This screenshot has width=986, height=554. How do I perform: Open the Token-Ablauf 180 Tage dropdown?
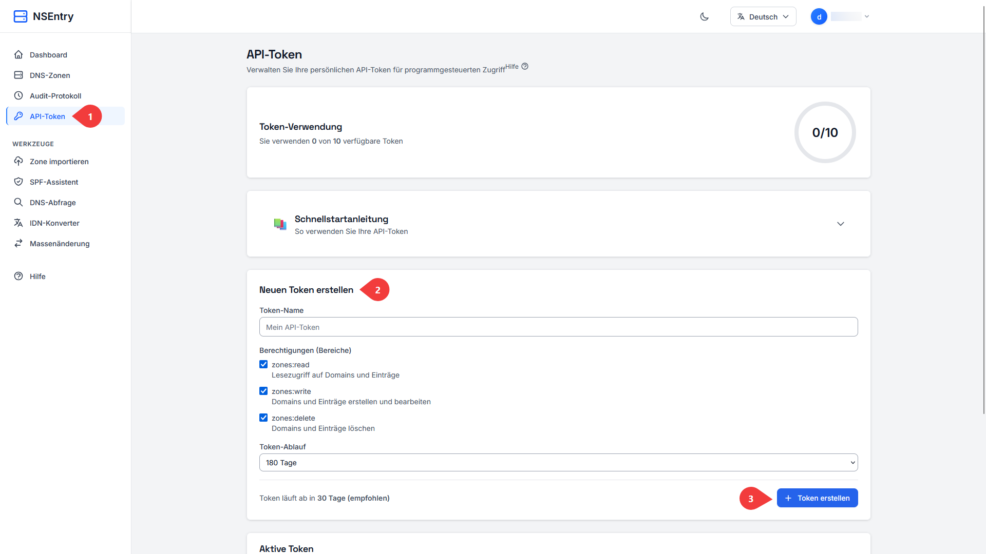click(x=558, y=462)
